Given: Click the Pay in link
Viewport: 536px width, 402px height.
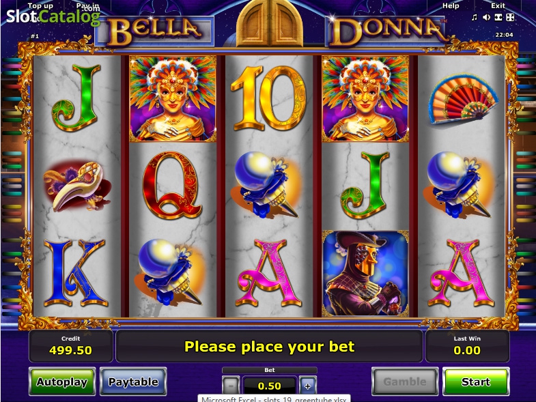Looking at the screenshot, I should pos(87,5).
